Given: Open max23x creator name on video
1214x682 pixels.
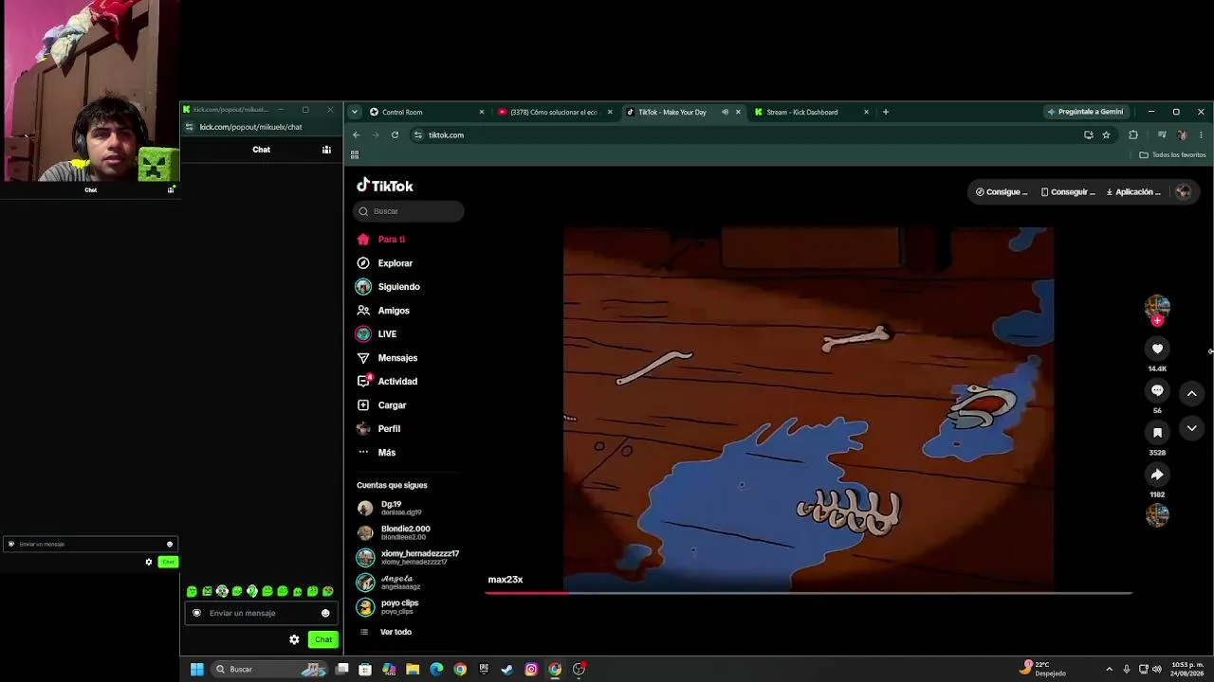Looking at the screenshot, I should point(506,580).
